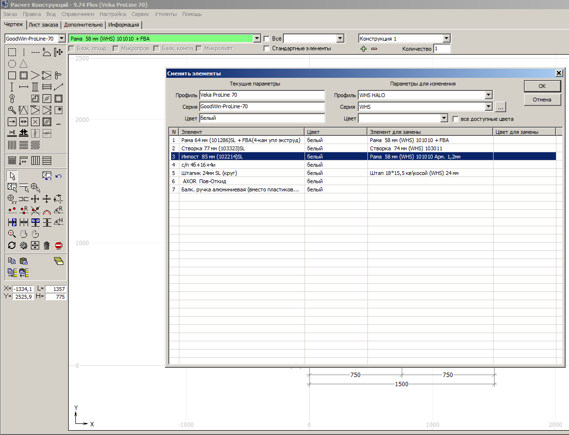This screenshot has width=569, height=435.
Task: Select the scissors cut profile tool
Action: (x=12, y=133)
